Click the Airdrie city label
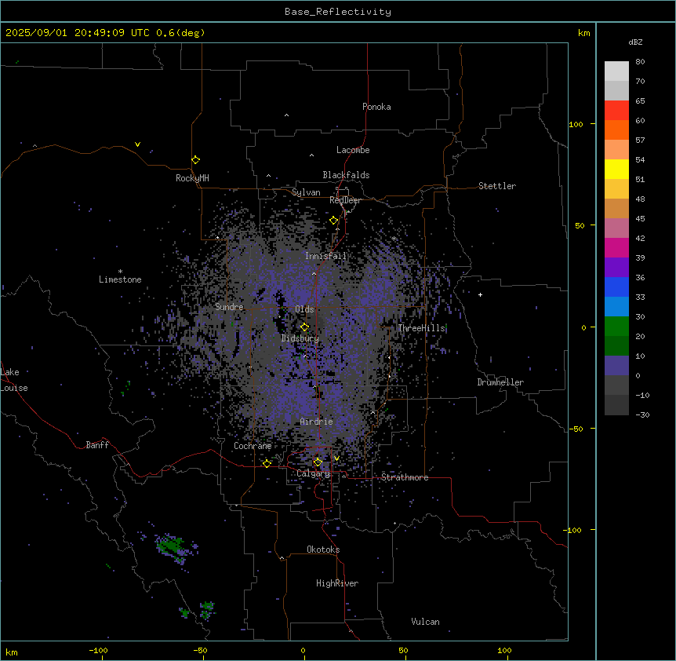The image size is (676, 661). click(x=317, y=422)
